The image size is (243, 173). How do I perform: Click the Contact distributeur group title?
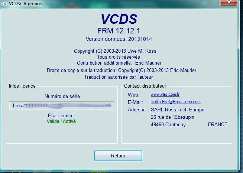[x=145, y=86]
